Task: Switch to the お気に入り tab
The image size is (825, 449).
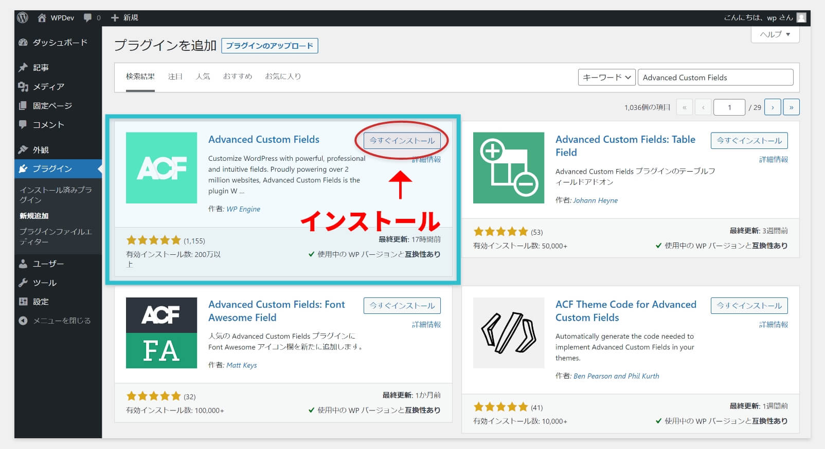Action: (x=283, y=76)
